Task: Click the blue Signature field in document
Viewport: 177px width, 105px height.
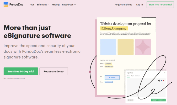Action: tap(112, 77)
